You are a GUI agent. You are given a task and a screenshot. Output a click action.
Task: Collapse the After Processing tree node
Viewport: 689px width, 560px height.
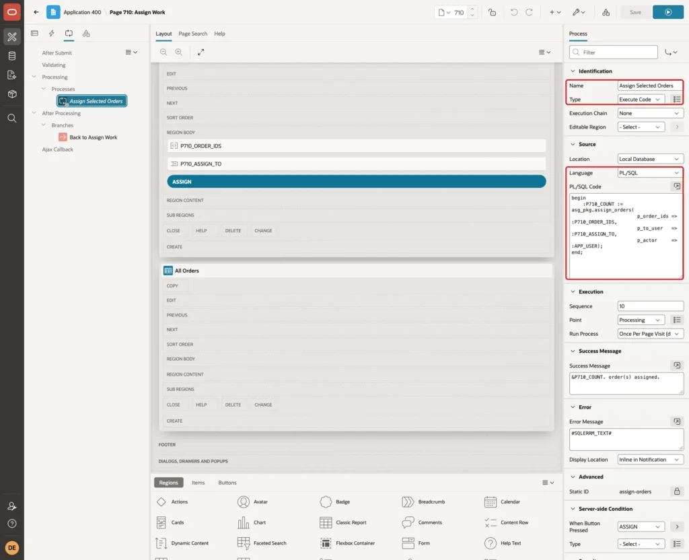pos(34,113)
